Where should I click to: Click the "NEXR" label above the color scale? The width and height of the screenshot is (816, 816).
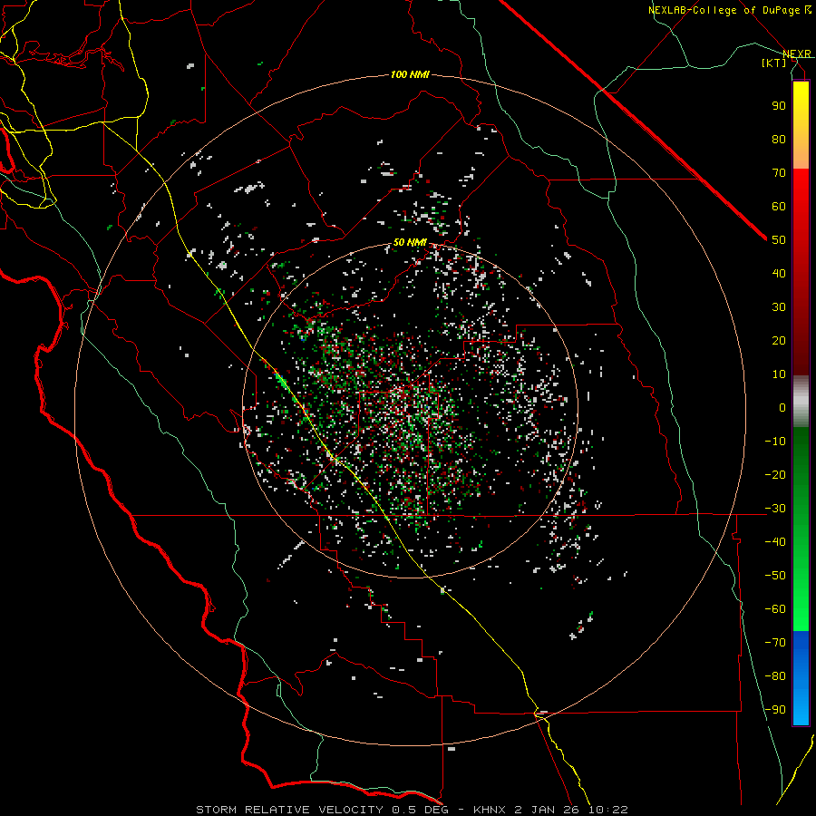tap(797, 53)
